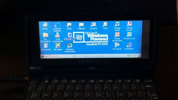Open the My Documents folder icon
178x100 pixels.
(x=46, y=37)
